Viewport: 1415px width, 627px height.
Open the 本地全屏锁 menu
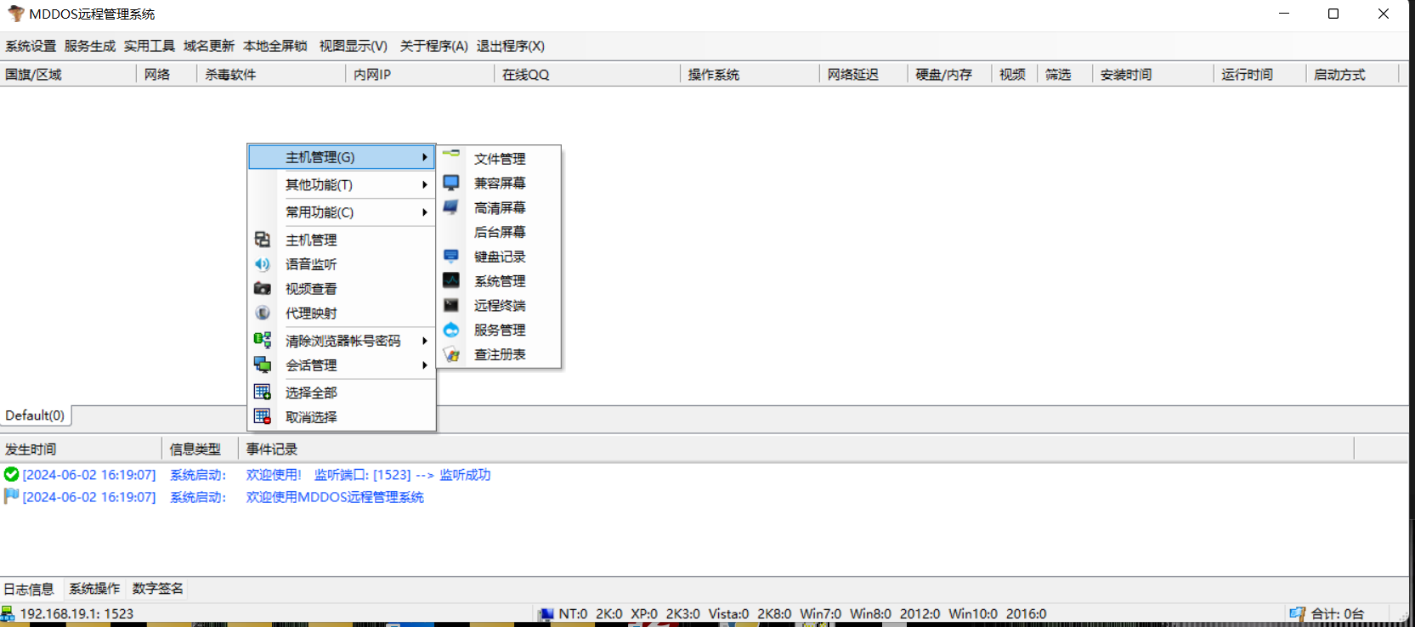275,46
